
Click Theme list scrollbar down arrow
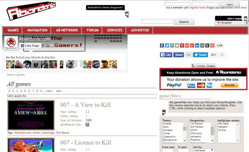185,140
